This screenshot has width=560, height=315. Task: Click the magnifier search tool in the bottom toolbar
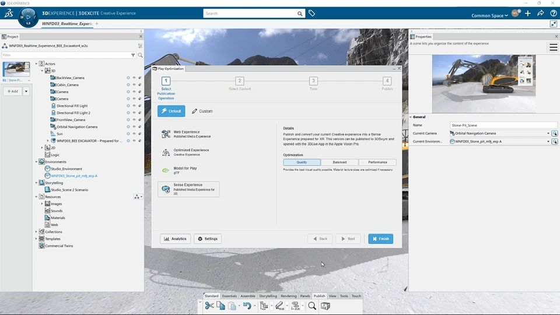[x=312, y=306]
